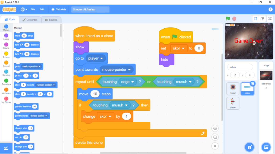Switch to large stage layout
Viewport: 275px width, 154px height.
[262, 19]
